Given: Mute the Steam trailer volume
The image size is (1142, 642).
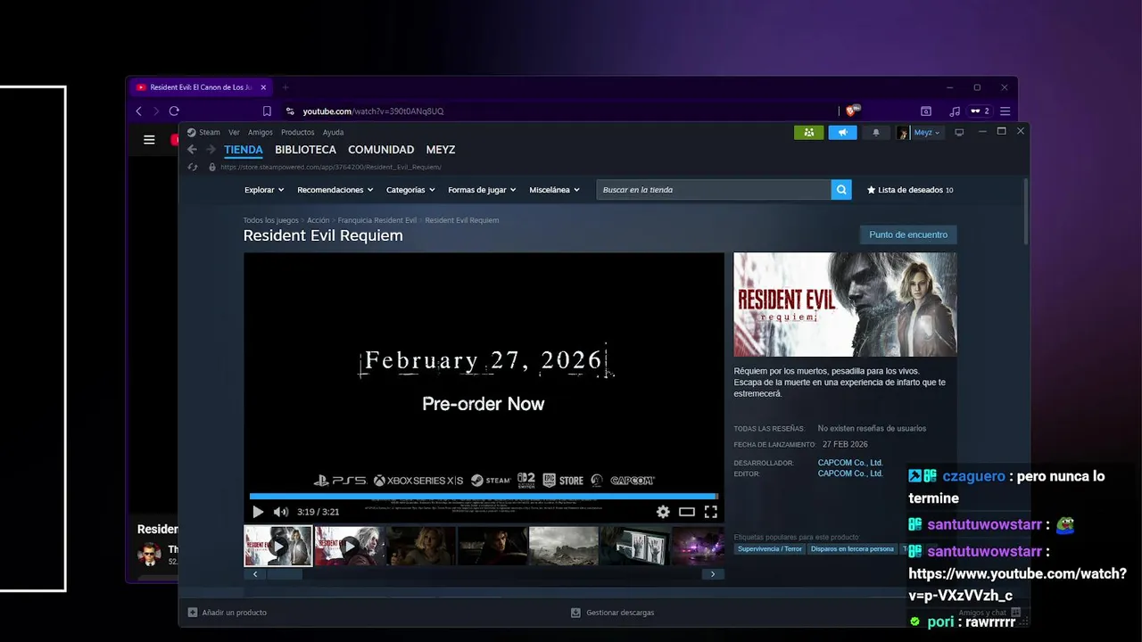Looking at the screenshot, I should click(x=280, y=512).
